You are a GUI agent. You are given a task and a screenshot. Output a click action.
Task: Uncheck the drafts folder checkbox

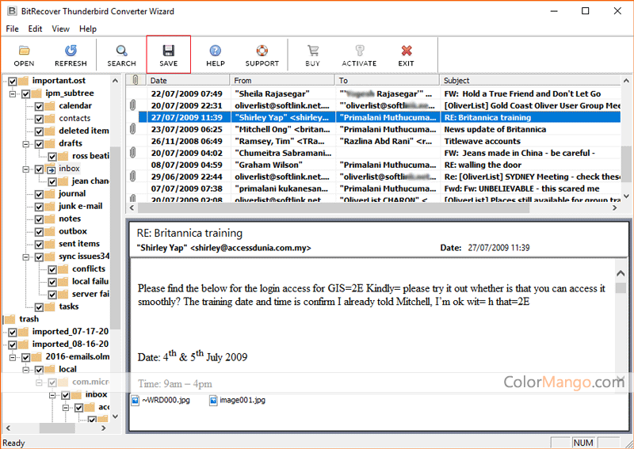[39, 143]
